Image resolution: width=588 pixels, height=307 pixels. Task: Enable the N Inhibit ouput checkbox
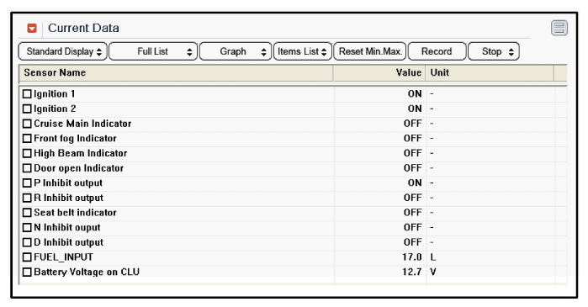(x=27, y=228)
